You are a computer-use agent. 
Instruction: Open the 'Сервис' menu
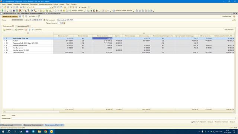click(62, 4)
